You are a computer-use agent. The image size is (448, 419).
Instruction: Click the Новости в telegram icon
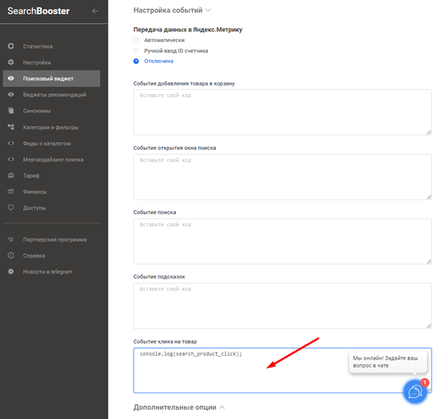click(11, 271)
